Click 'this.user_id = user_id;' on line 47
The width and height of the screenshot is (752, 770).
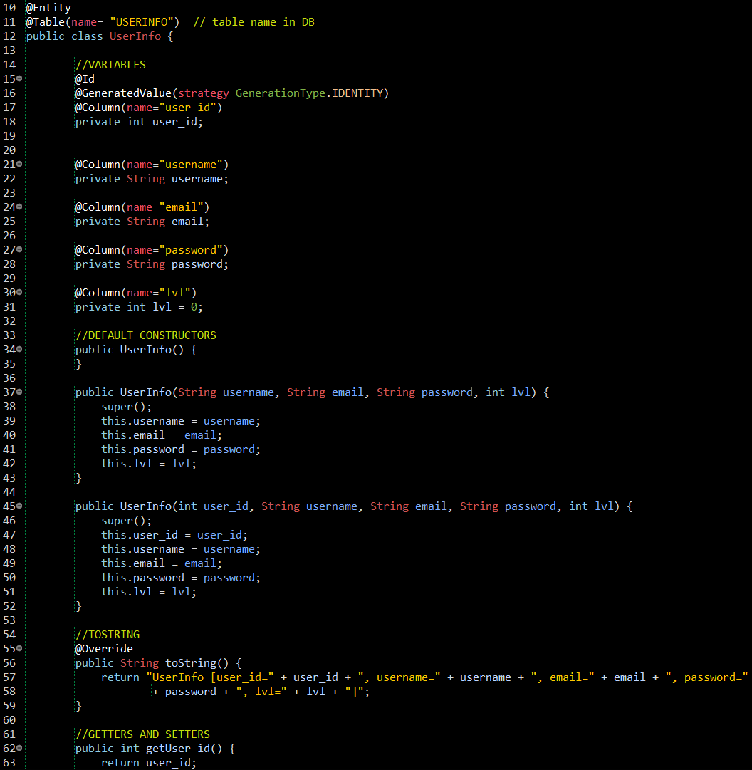click(174, 535)
